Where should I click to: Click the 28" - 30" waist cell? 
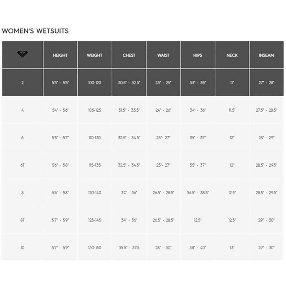pyautogui.click(x=163, y=247)
